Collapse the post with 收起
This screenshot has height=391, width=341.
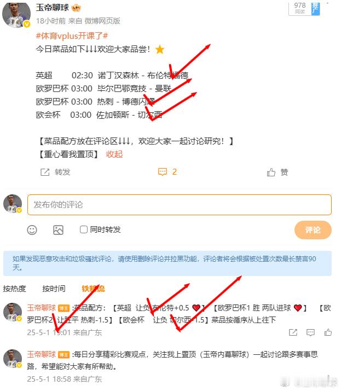point(114,154)
